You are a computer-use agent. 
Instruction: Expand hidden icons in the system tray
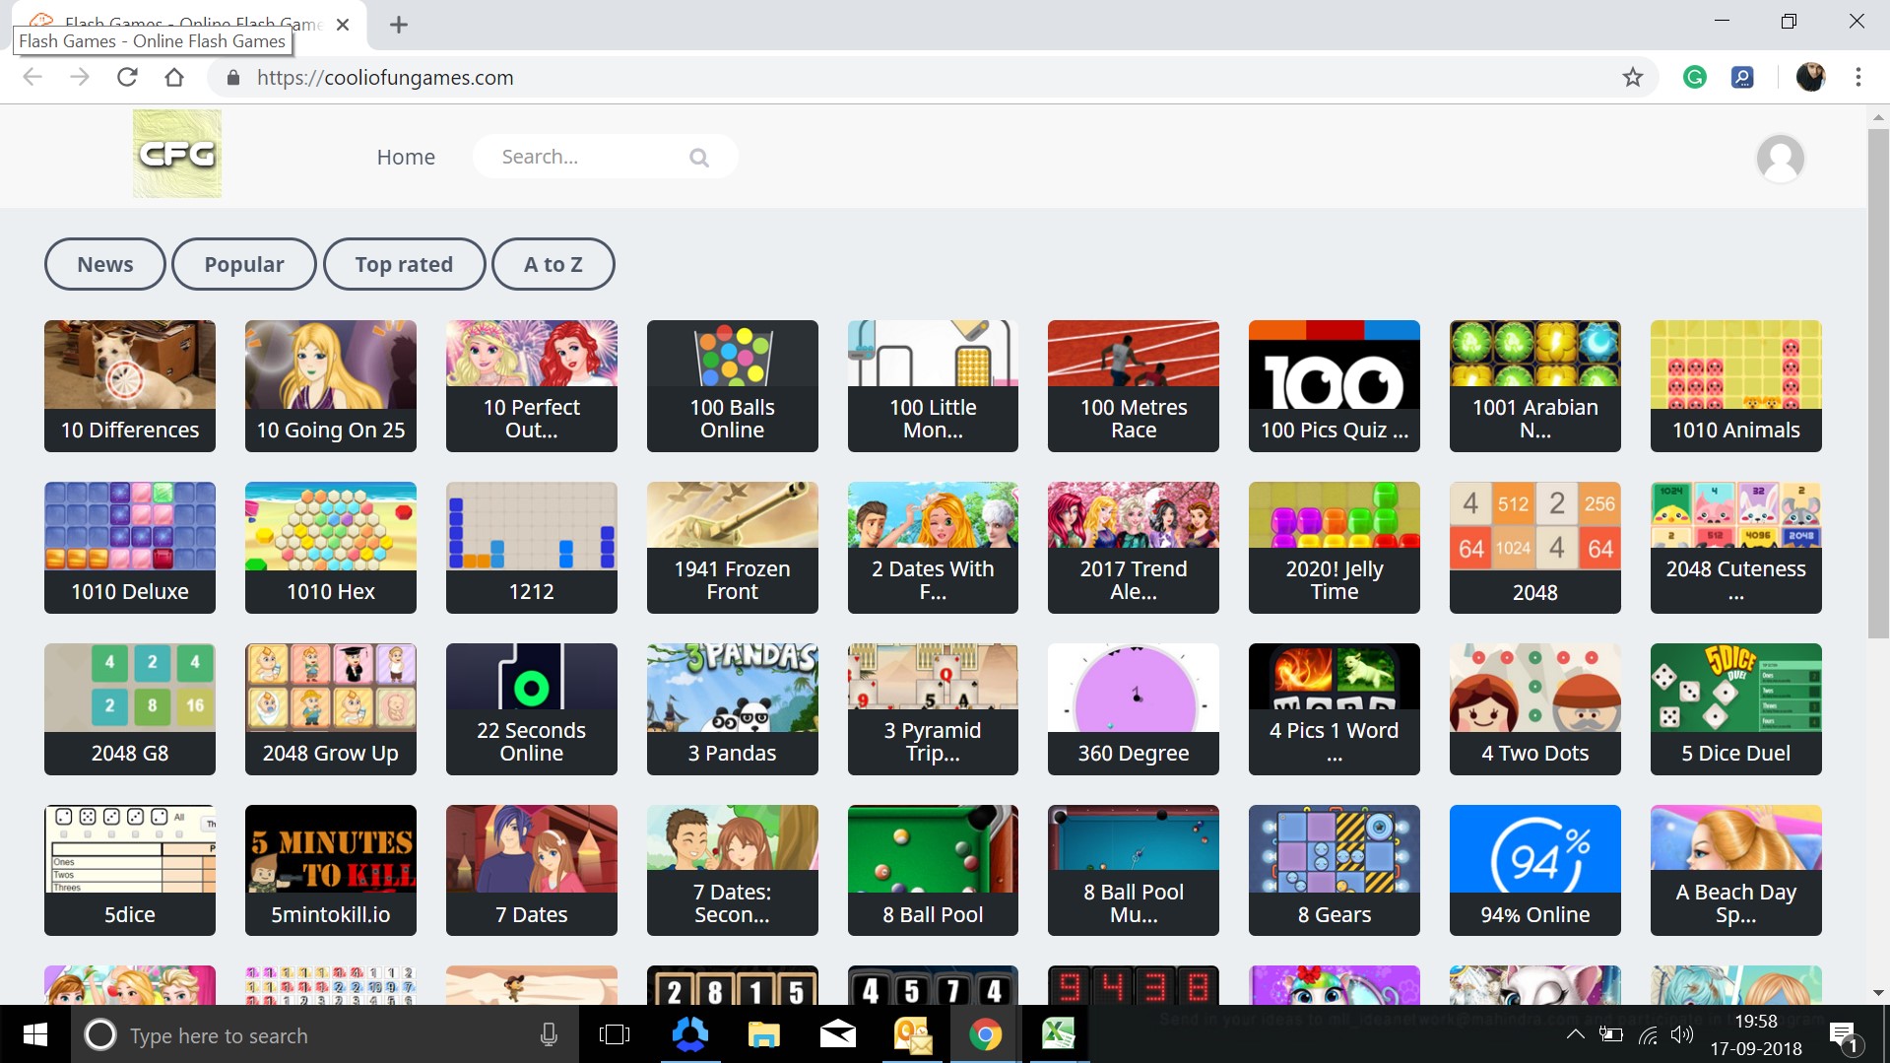tap(1576, 1034)
